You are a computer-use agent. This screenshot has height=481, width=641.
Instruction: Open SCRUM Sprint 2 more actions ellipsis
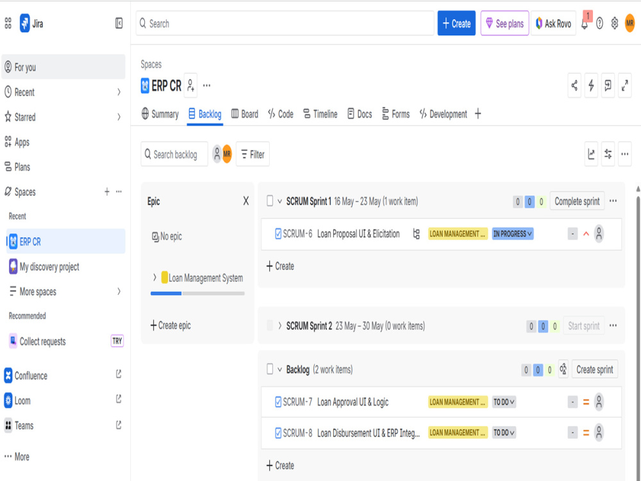tap(613, 326)
